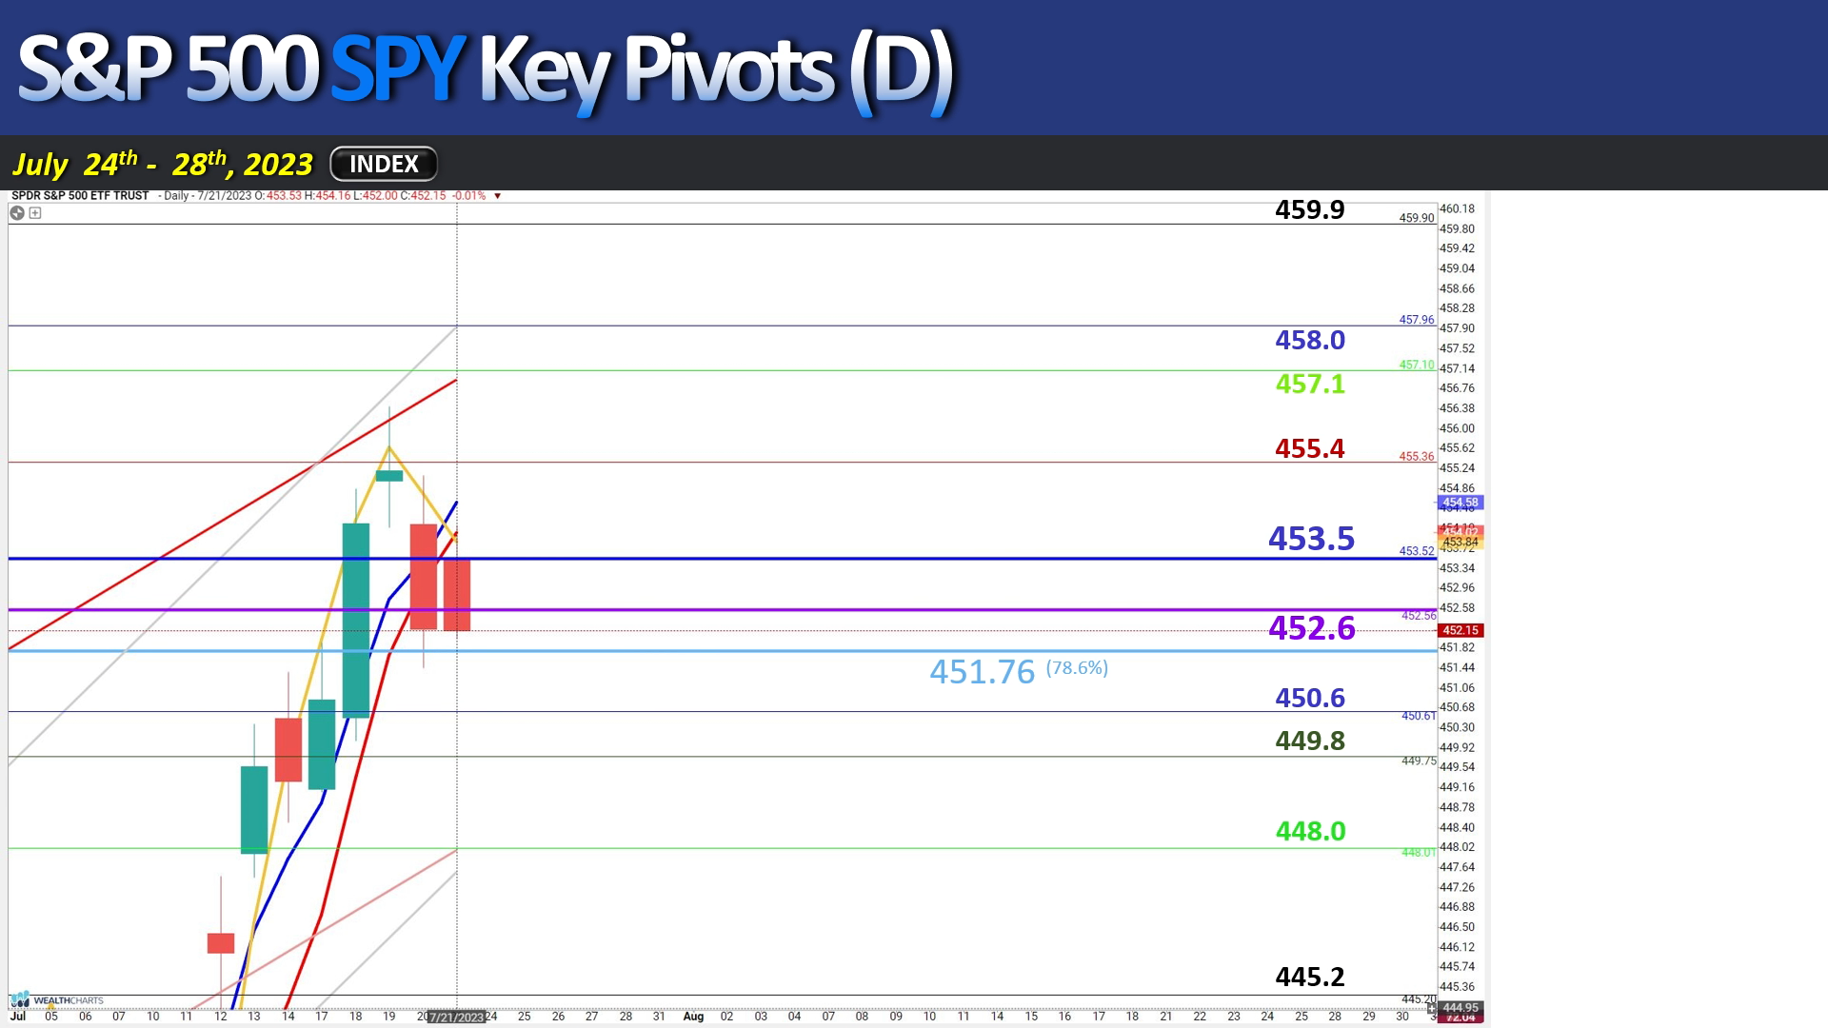Click the small green 457.10 line value

click(x=1417, y=365)
